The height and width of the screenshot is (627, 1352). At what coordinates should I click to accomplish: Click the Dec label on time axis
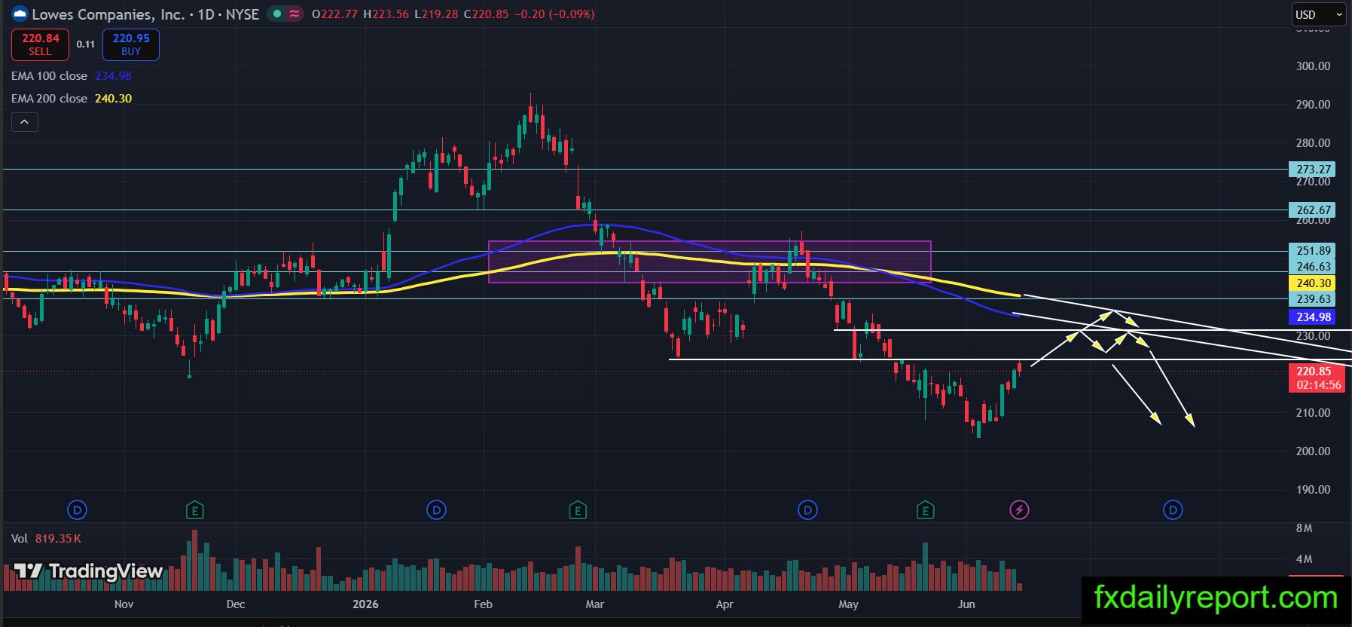(236, 604)
